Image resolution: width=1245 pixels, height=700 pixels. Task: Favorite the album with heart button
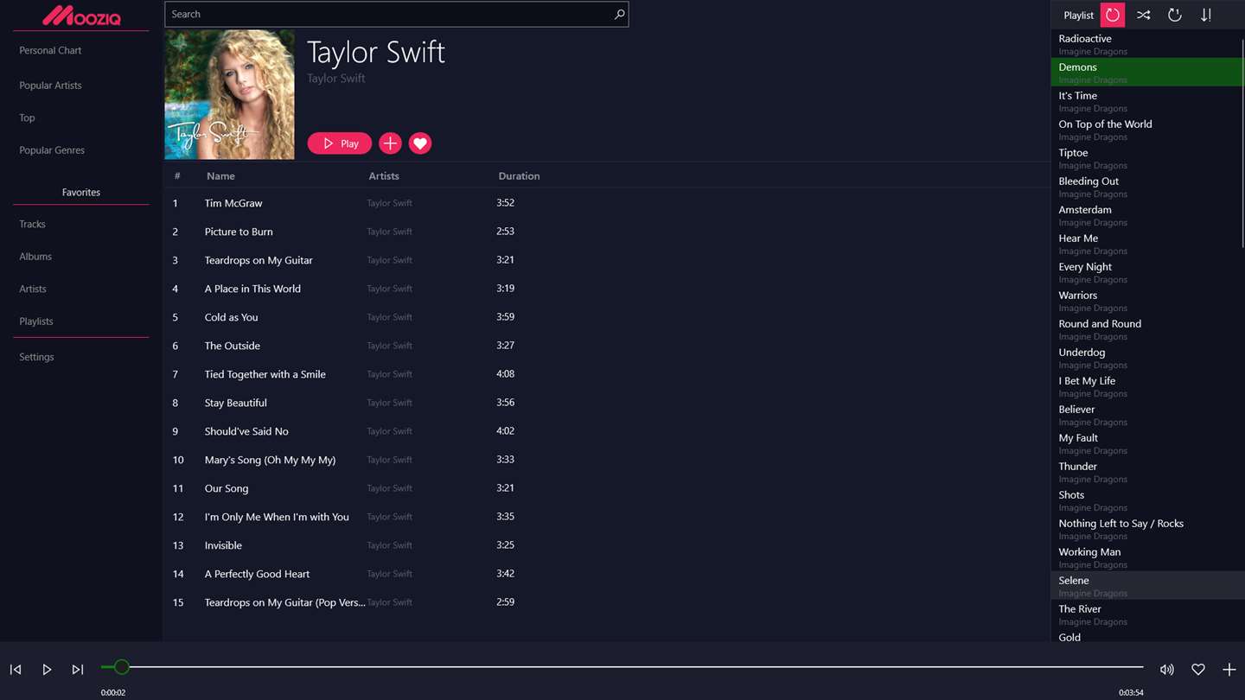point(420,143)
